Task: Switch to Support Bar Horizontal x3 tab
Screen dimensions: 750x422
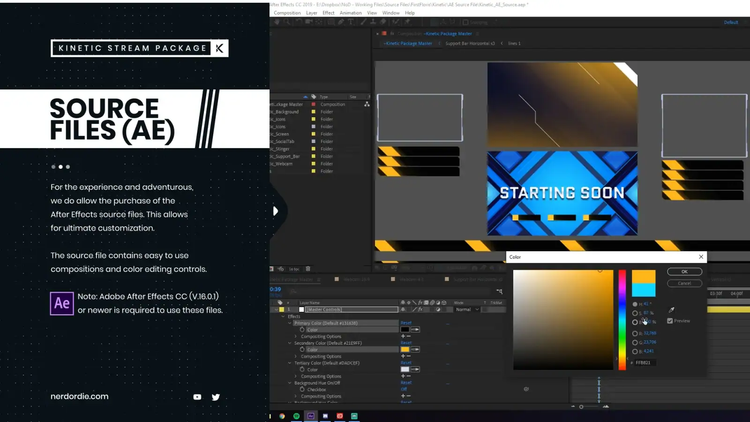Action: [470, 44]
